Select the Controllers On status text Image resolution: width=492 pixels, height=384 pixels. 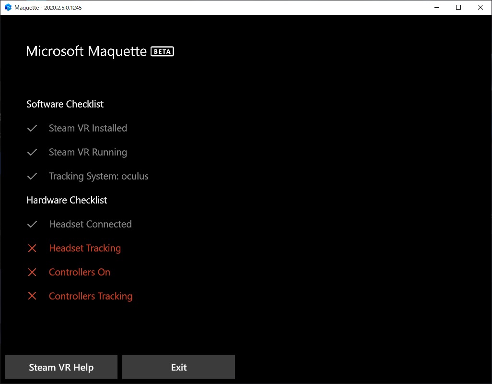pyautogui.click(x=80, y=272)
